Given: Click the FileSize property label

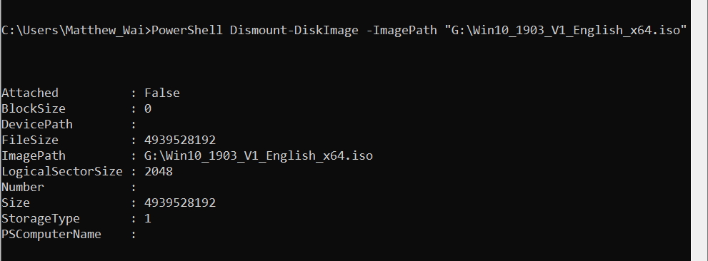Looking at the screenshot, I should click(x=30, y=140).
